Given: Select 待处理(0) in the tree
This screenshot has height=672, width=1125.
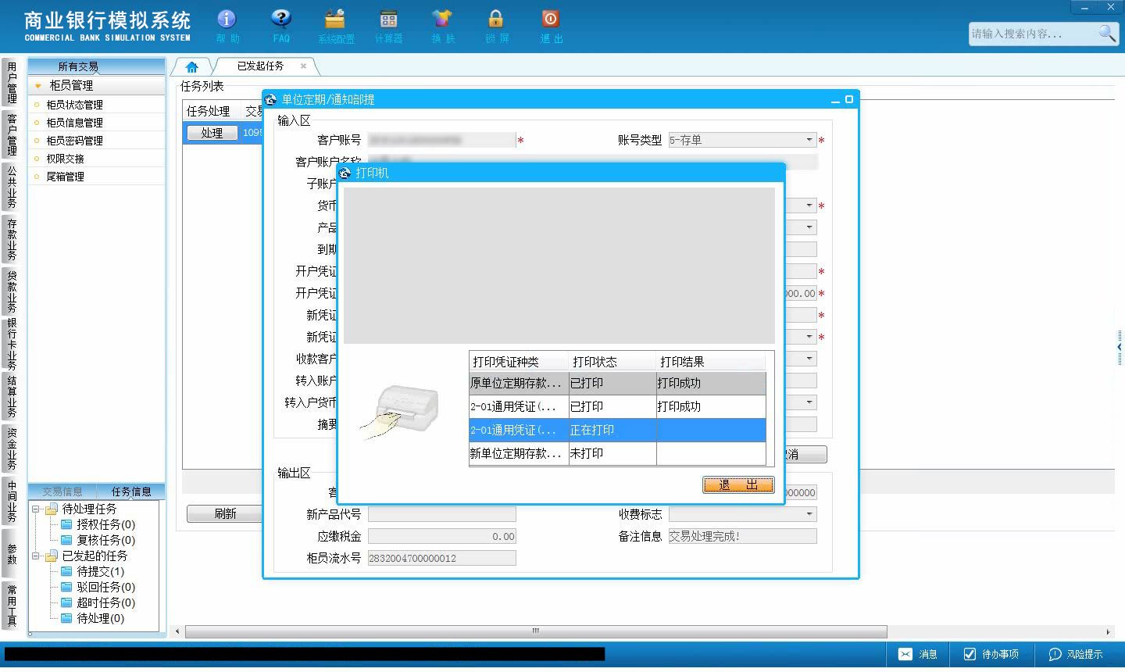Looking at the screenshot, I should [x=100, y=618].
